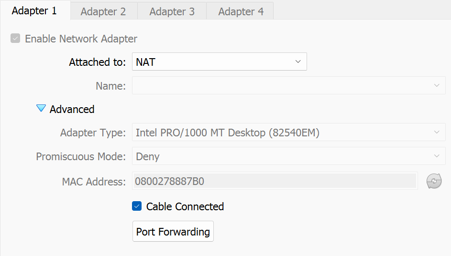Click the Promiscuous Mode label
The width and height of the screenshot is (451, 256).
81,156
